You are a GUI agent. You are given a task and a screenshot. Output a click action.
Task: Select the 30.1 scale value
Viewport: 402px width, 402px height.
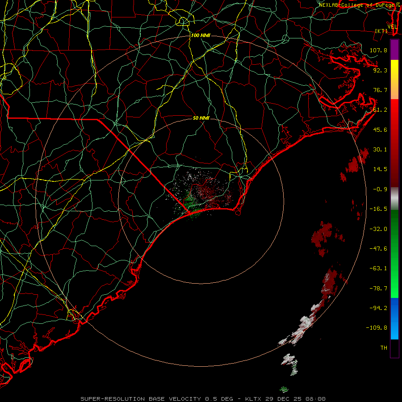(380, 150)
